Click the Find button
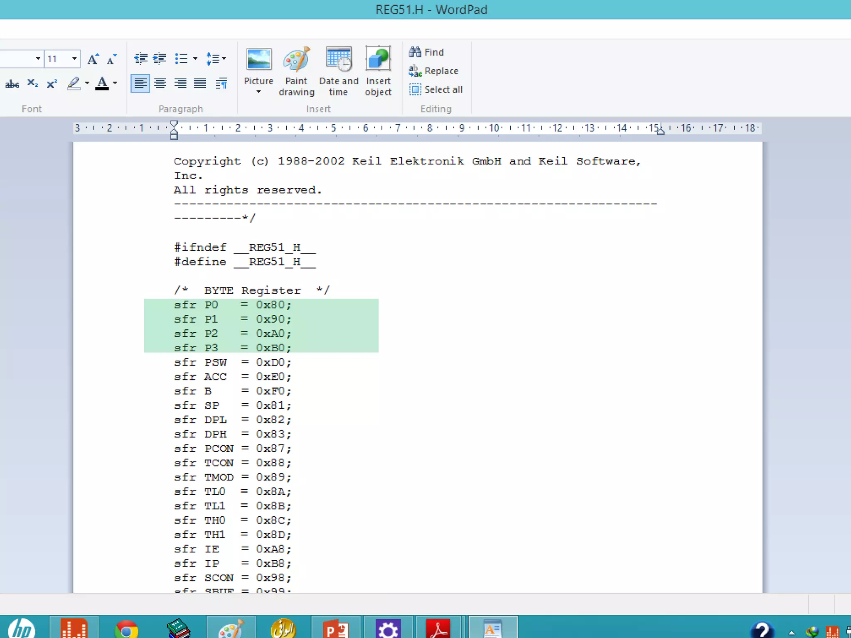851x638 pixels. point(427,52)
